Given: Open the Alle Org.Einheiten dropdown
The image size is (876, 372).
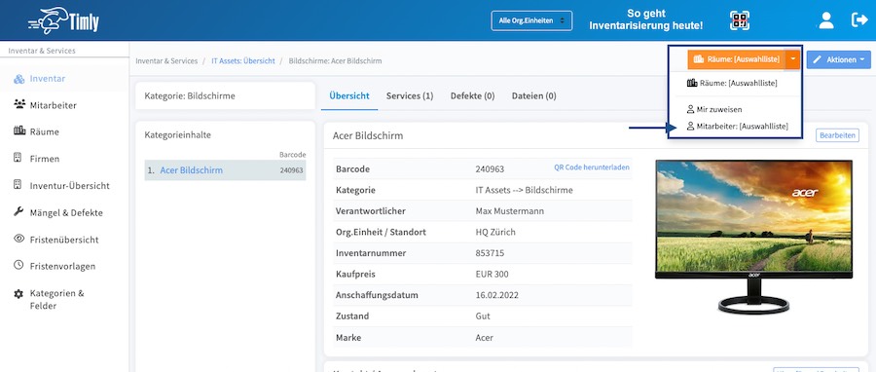Looking at the screenshot, I should [531, 20].
